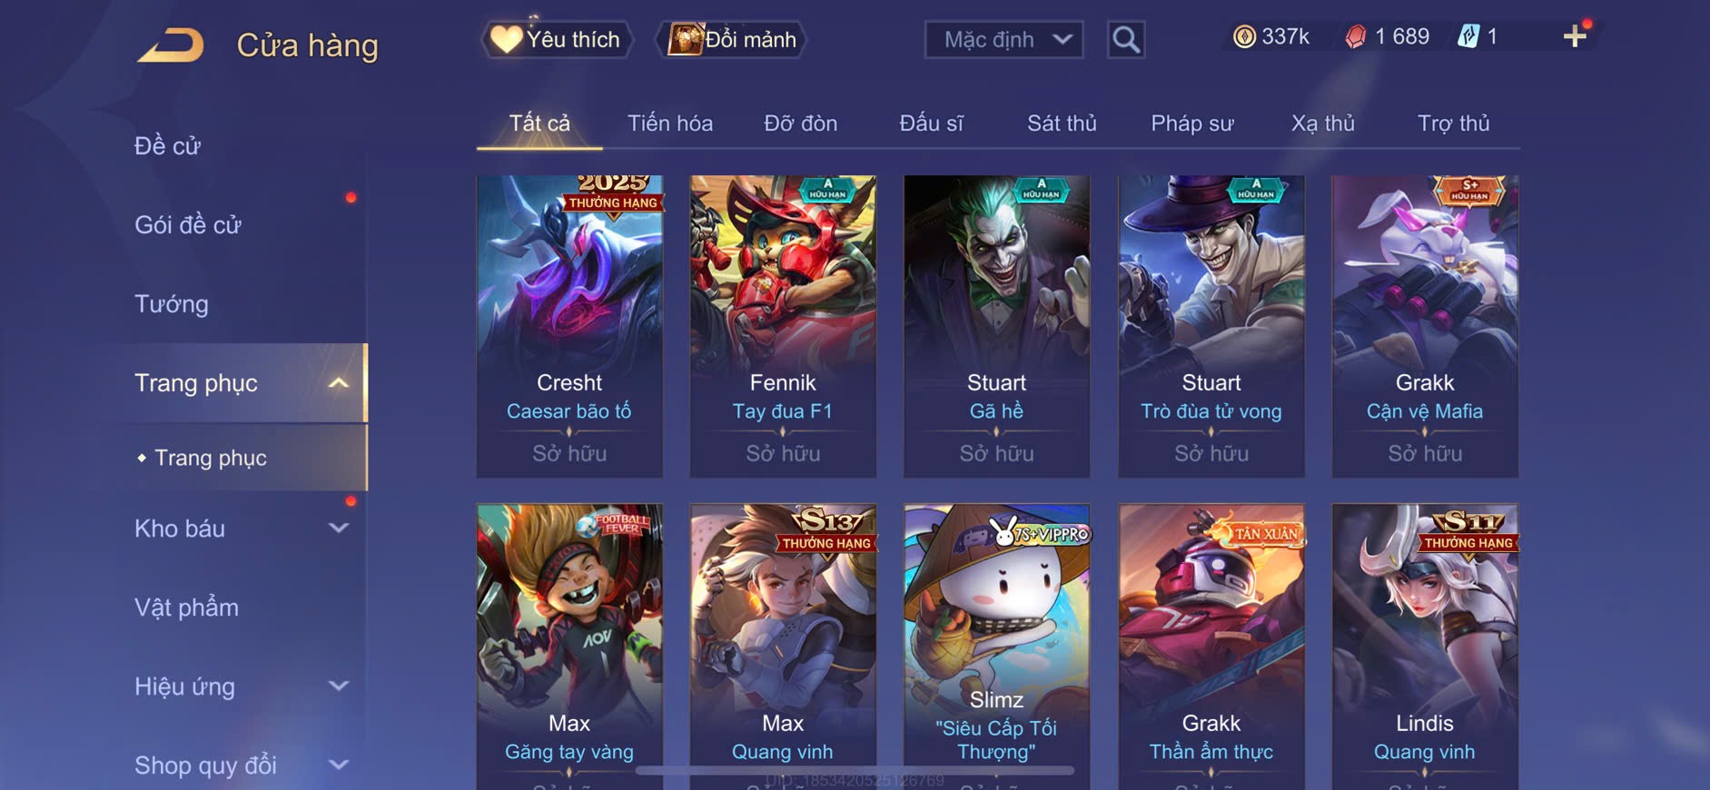1710x790 pixels.
Task: Tap the red ruby currency icon
Action: click(1356, 36)
